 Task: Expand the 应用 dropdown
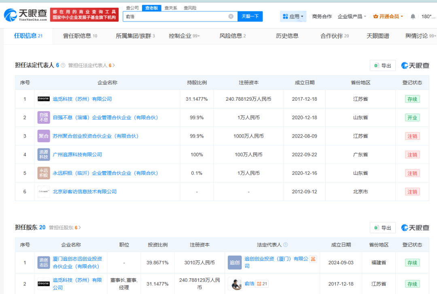tap(293, 17)
